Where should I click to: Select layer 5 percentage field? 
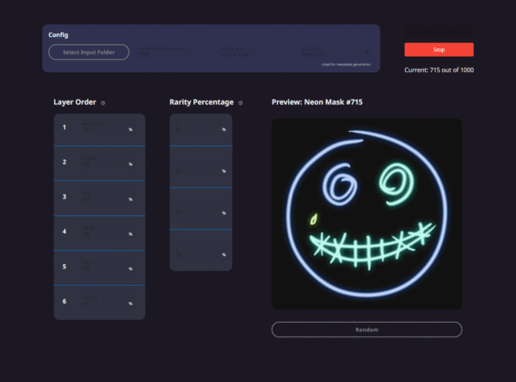pyautogui.click(x=107, y=266)
